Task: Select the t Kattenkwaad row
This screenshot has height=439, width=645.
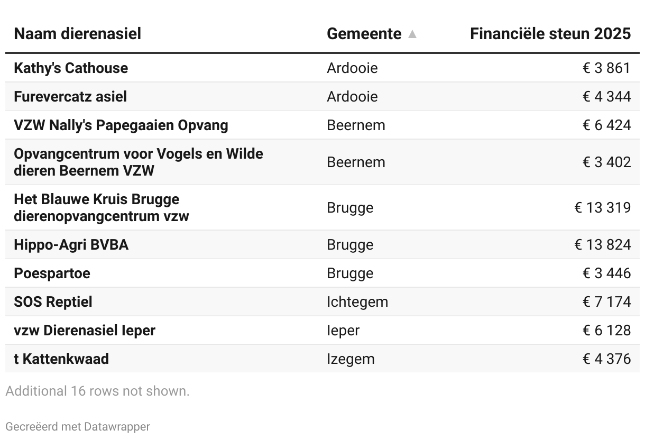Action: [x=61, y=359]
